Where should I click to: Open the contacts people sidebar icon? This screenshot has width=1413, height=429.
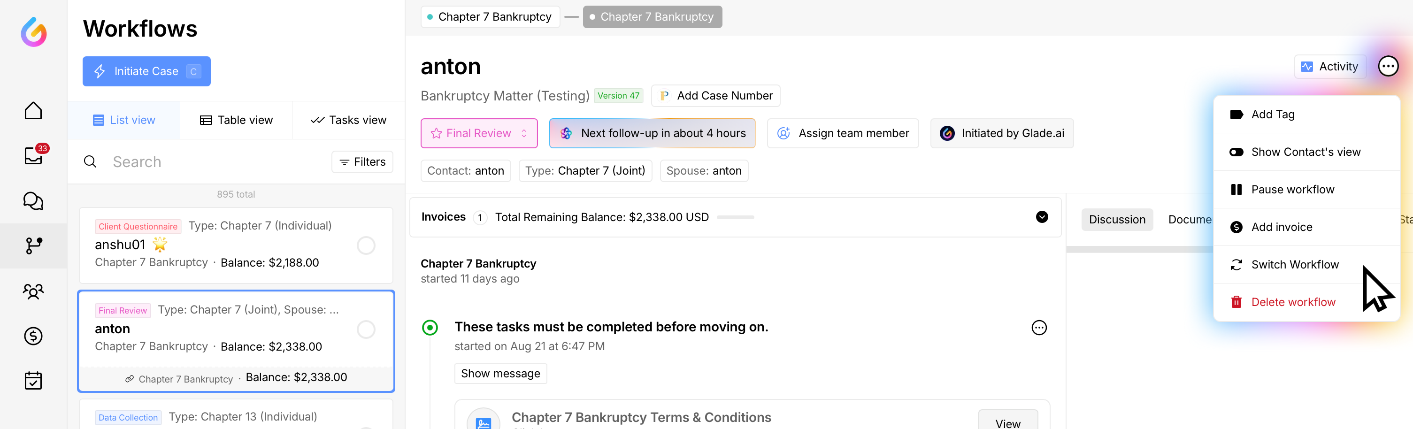tap(33, 291)
